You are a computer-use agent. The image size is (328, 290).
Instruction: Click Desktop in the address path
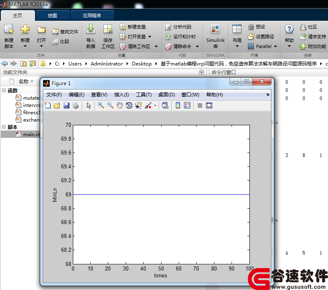(x=142, y=63)
